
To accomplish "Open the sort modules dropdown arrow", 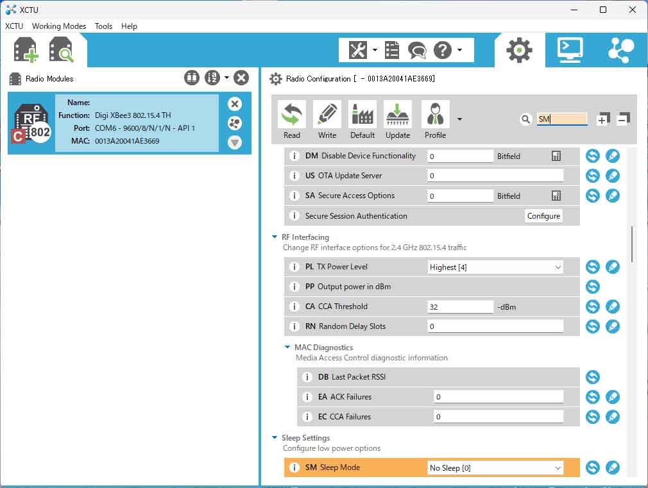I will (226, 77).
